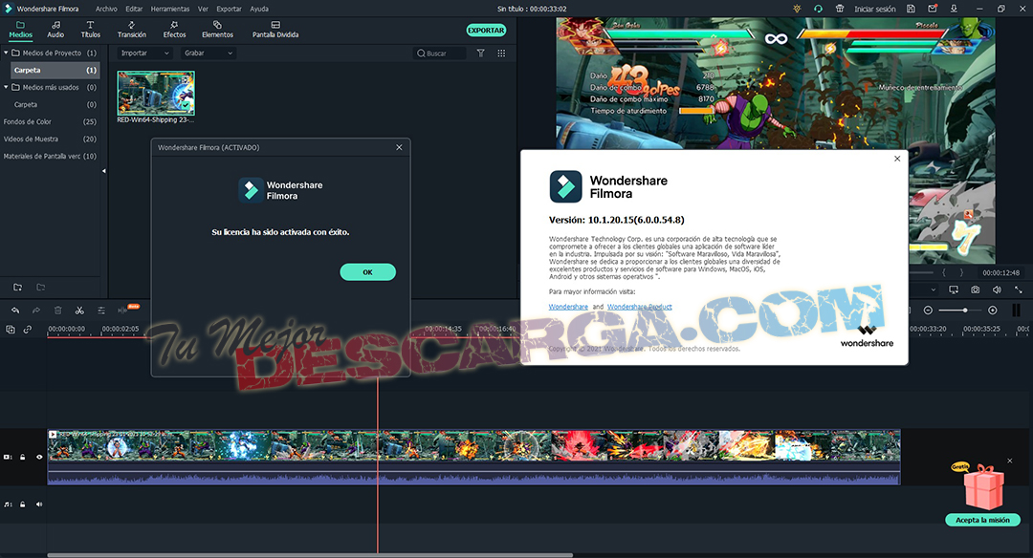The height and width of the screenshot is (558, 1033).
Task: Click the mark out right brace icon
Action: click(961, 272)
